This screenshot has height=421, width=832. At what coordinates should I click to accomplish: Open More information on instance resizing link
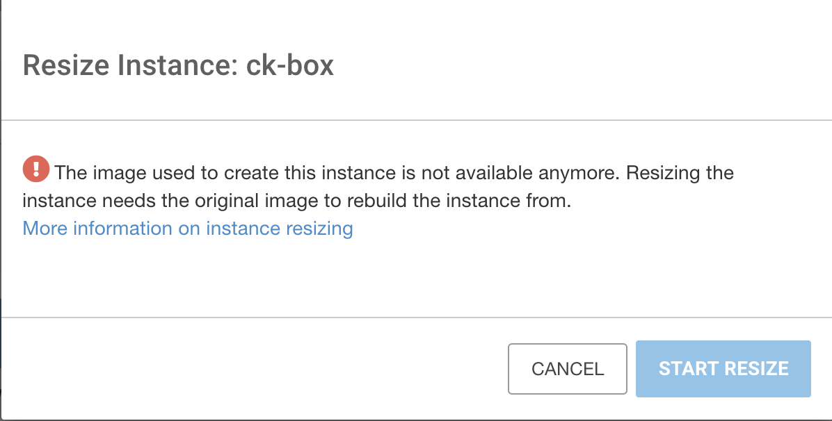coord(188,229)
